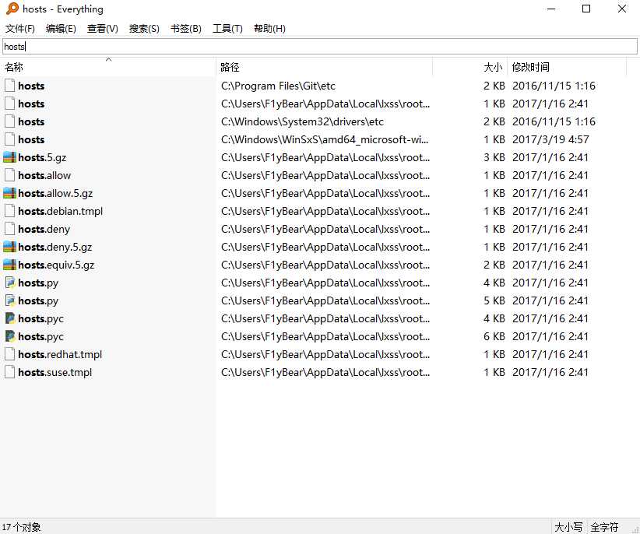Viewport: 640px width, 534px height.
Task: Select file name hosts.equiv.5.gz
Action: pyautogui.click(x=56, y=265)
